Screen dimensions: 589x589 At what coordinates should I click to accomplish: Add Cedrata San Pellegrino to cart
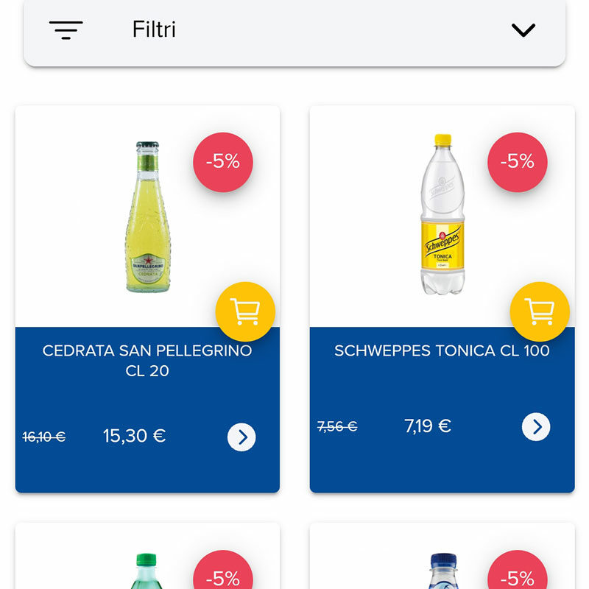[x=245, y=311]
